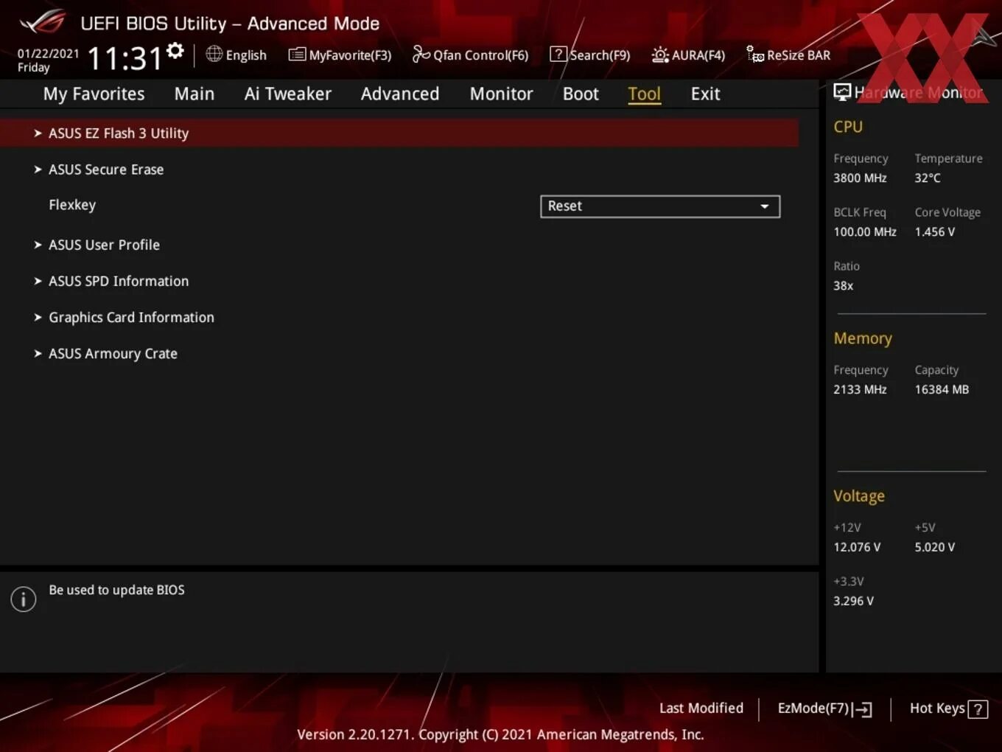Image resolution: width=1002 pixels, height=752 pixels.
Task: Click CPU temperature value 32°C
Action: (x=928, y=178)
